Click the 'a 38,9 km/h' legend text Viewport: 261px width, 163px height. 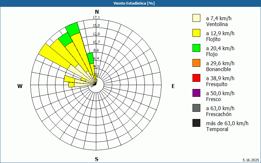(x=220, y=78)
